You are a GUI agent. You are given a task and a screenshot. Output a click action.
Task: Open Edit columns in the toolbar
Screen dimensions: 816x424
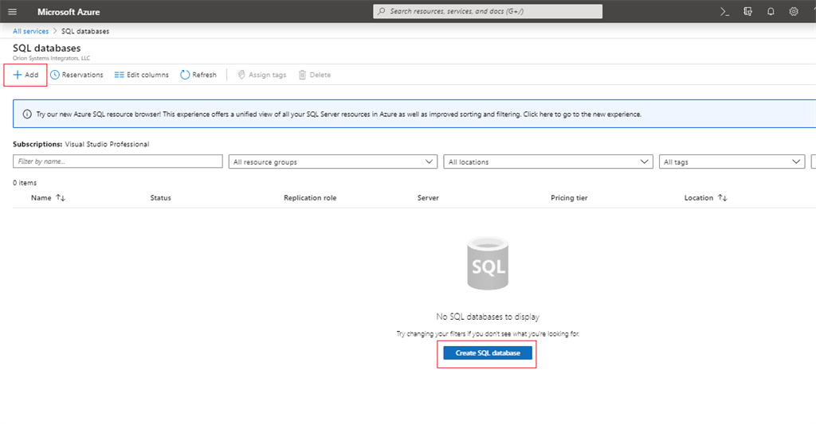click(x=142, y=75)
